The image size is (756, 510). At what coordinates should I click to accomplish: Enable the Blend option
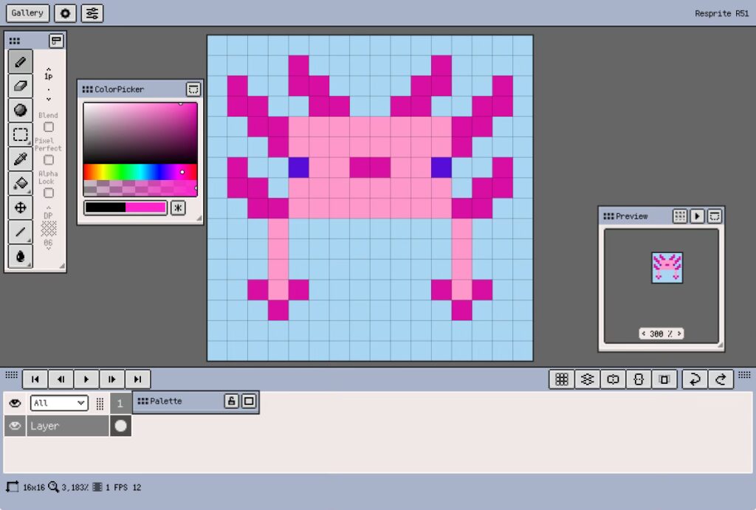(x=49, y=127)
